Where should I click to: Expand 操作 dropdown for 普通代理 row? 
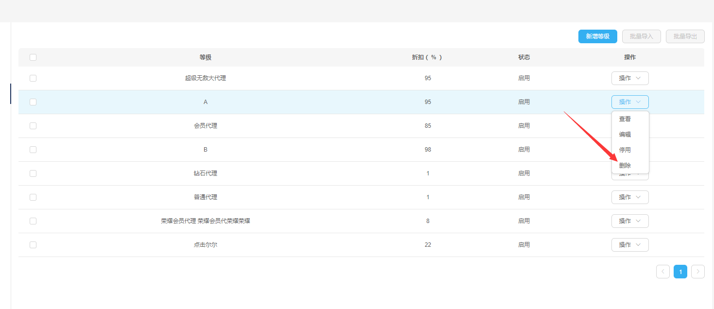[630, 197]
